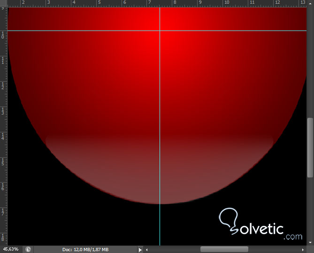Click the 45,63% zoom level field
This screenshot has width=314, height=253.
coord(11,249)
